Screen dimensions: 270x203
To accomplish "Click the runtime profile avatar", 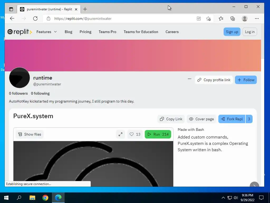I will coord(20,78).
